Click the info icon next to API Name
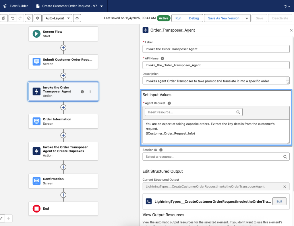Image resolution: width=294 pixels, height=226 pixels. pos(163,58)
